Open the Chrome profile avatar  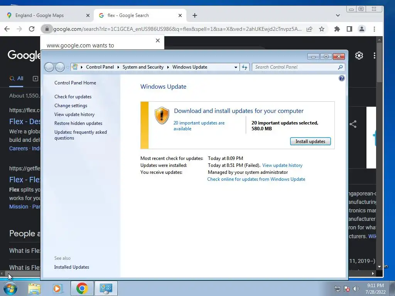click(362, 29)
